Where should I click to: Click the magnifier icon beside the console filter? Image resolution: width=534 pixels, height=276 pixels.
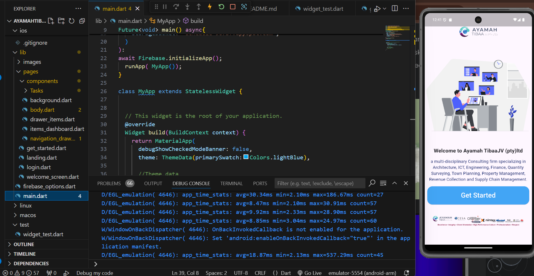click(372, 183)
